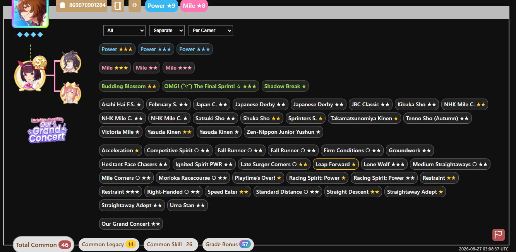The image size is (516, 252).
Task: Select the Straight Descent chip
Action: [x=353, y=192]
